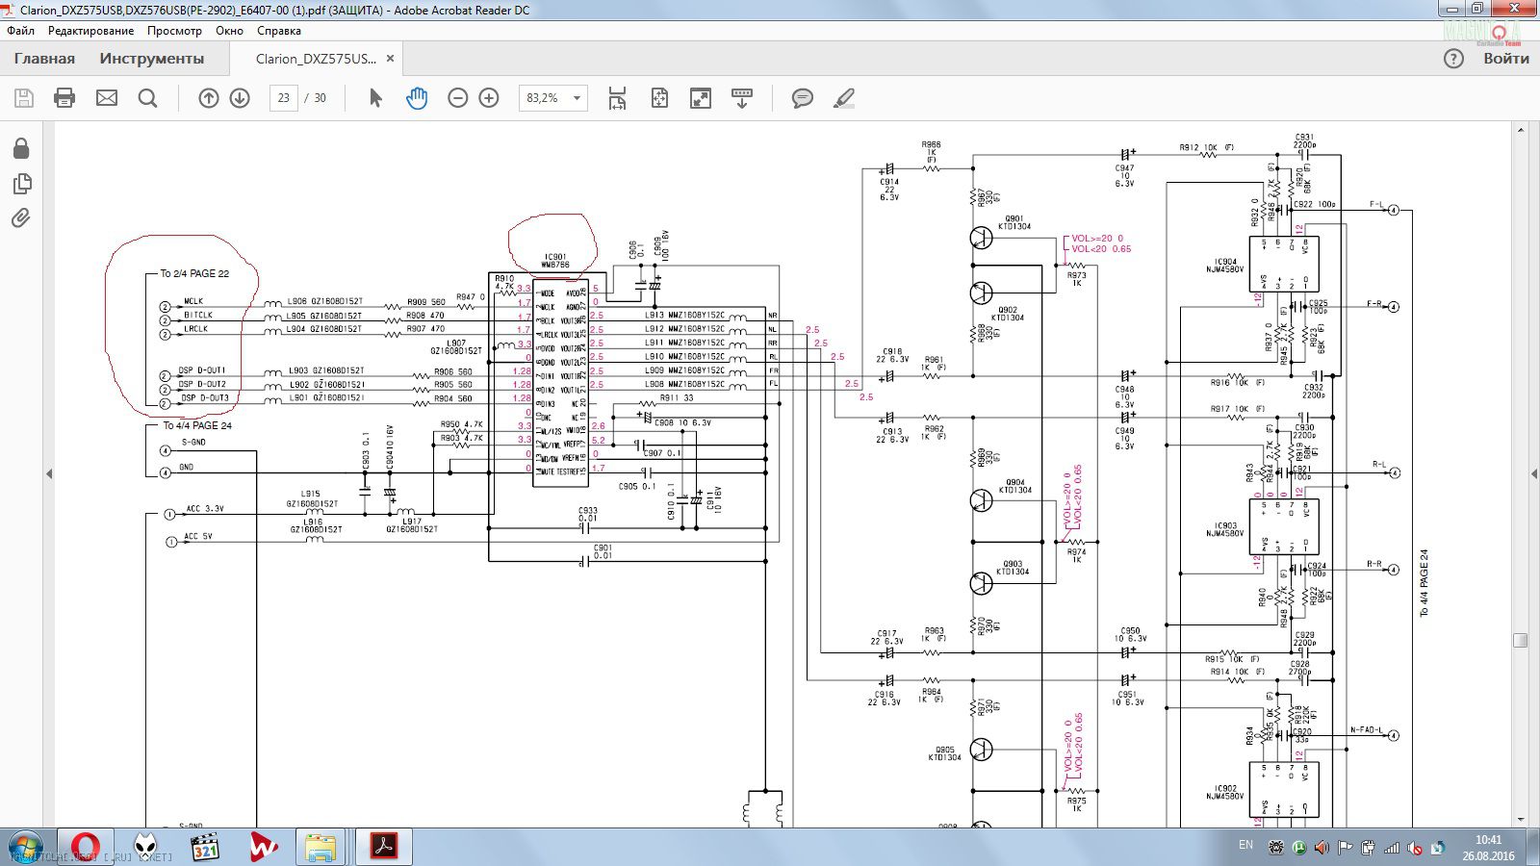This screenshot has width=1540, height=866.
Task: Click the 'MCLK' signal label
Action: pyautogui.click(x=193, y=301)
